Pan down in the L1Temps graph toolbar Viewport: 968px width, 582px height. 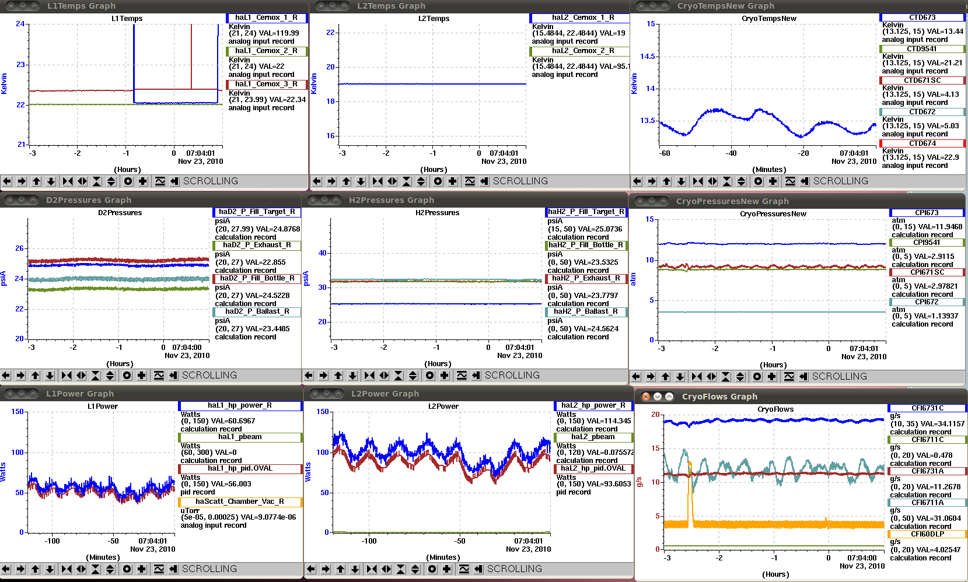[x=51, y=181]
